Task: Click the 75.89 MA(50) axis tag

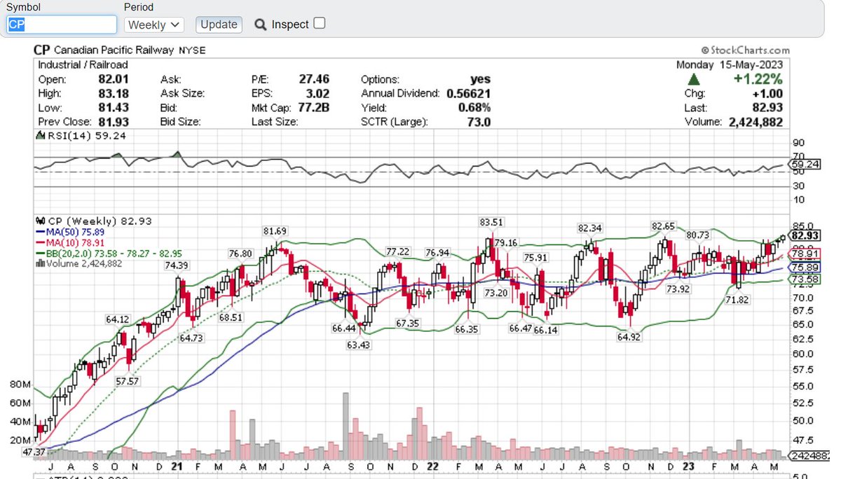Action: tap(804, 268)
